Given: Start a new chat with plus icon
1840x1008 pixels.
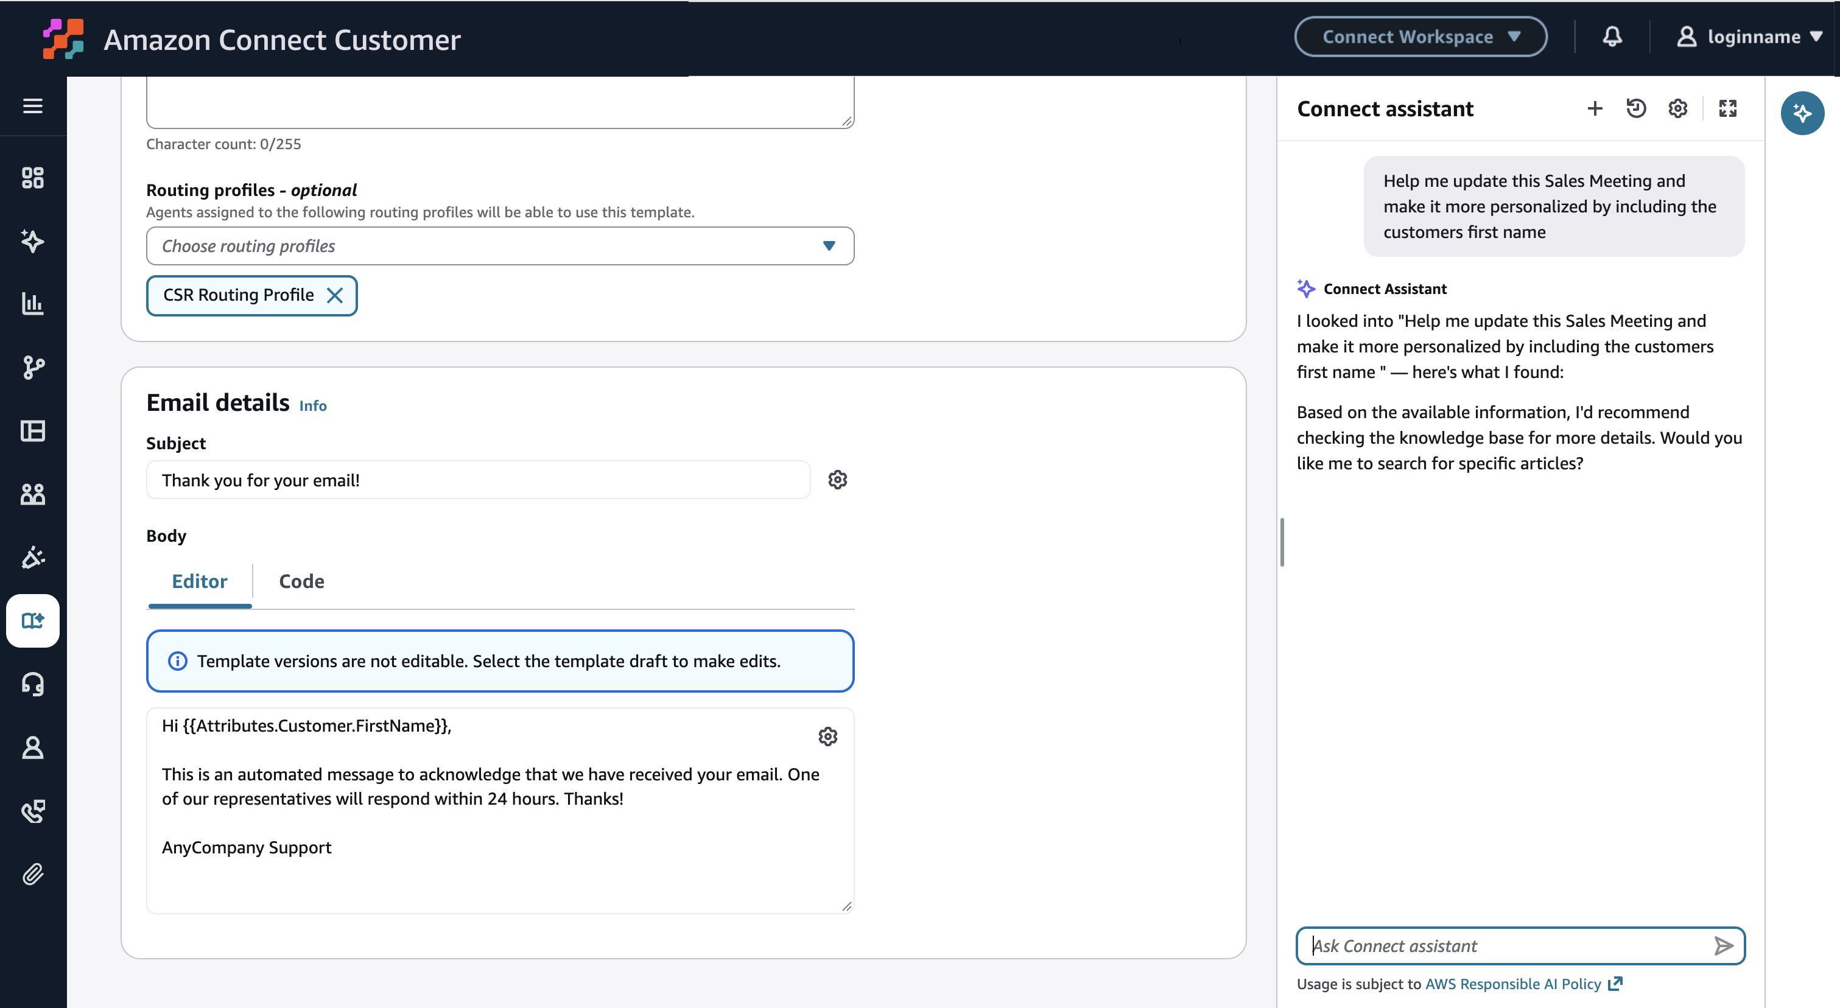Looking at the screenshot, I should pos(1594,108).
